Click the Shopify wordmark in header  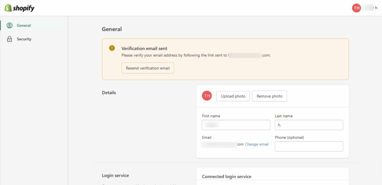[x=24, y=8]
